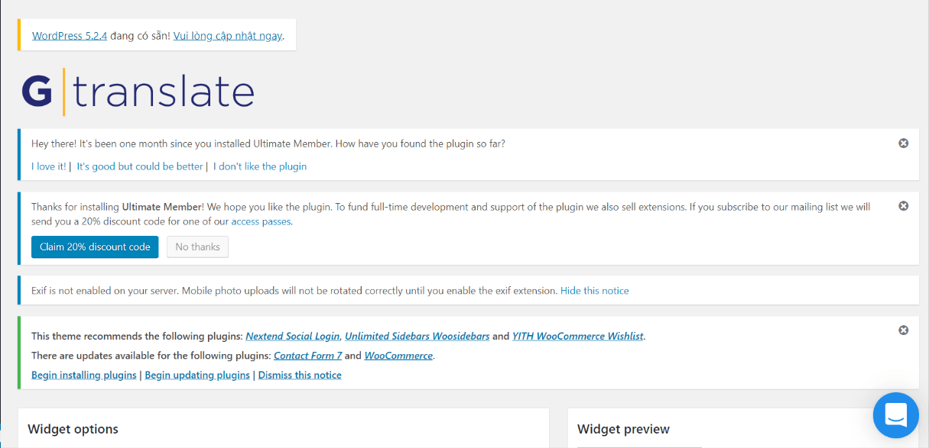
Task: Click the 'Vui lòng cập nhật ngay' update link
Action: (228, 36)
